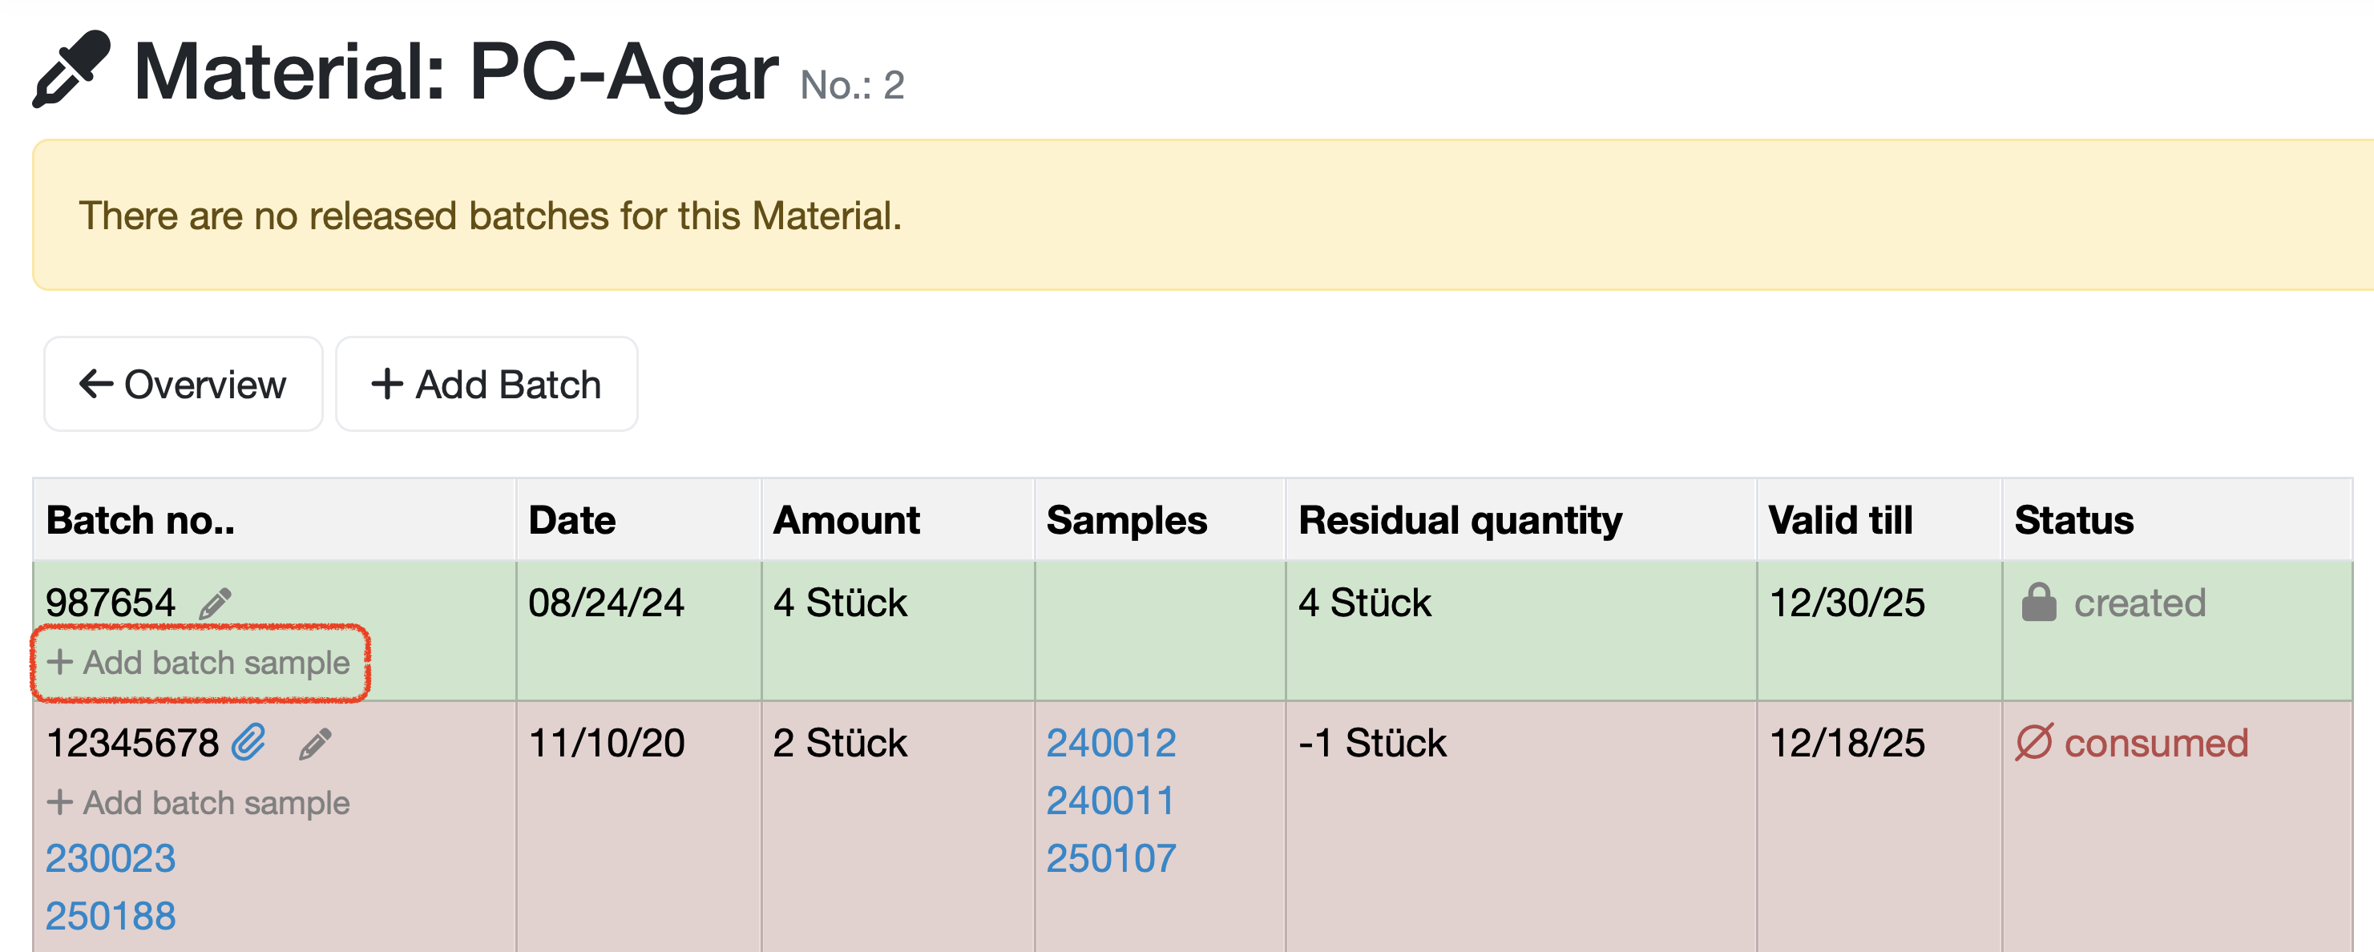
Task: Go back to Overview
Action: [x=184, y=385]
